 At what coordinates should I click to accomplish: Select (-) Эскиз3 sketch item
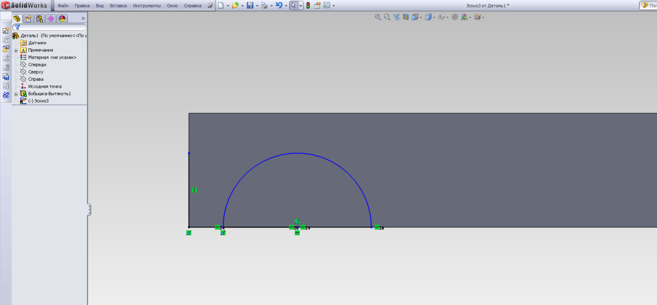click(34, 101)
